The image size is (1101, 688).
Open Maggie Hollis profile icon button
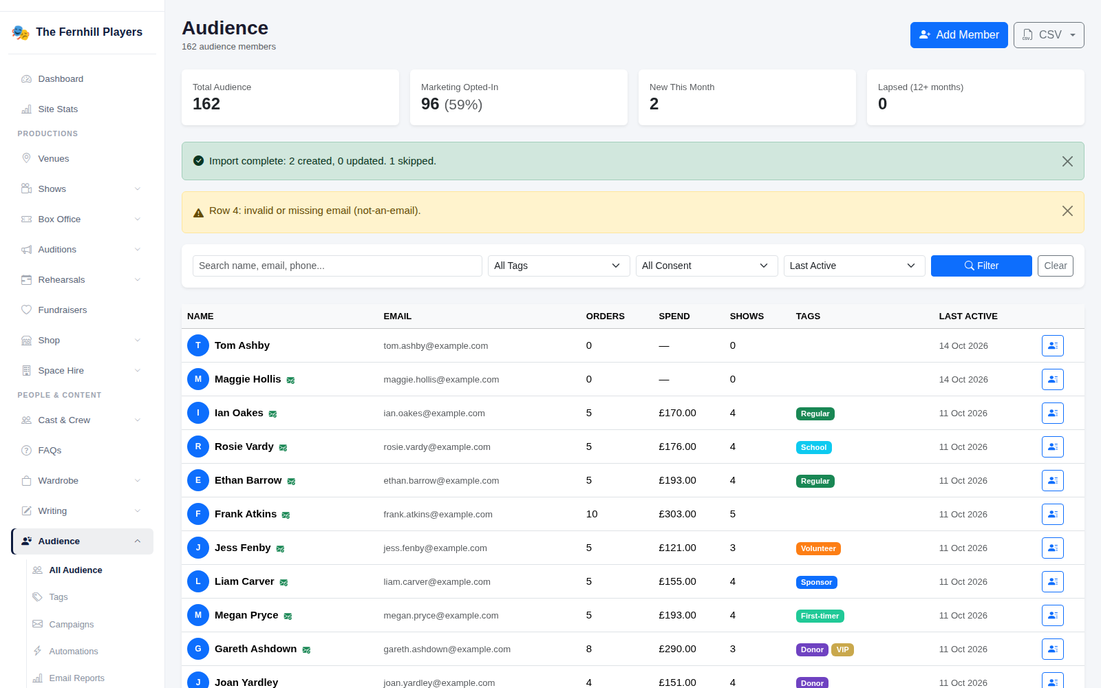point(1052,379)
